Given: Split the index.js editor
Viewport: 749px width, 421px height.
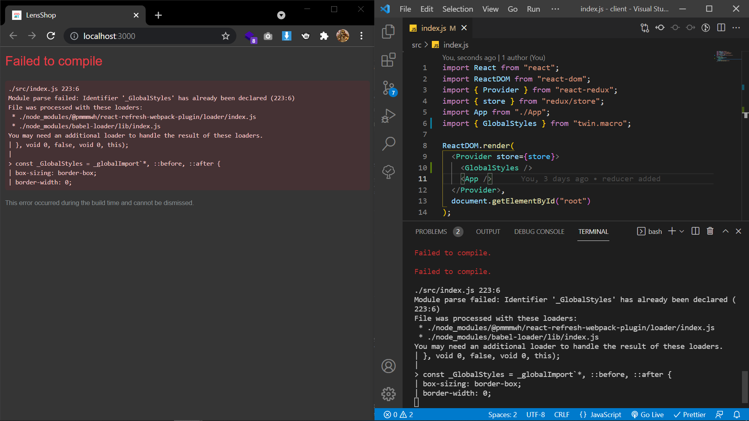Looking at the screenshot, I should click(721, 28).
